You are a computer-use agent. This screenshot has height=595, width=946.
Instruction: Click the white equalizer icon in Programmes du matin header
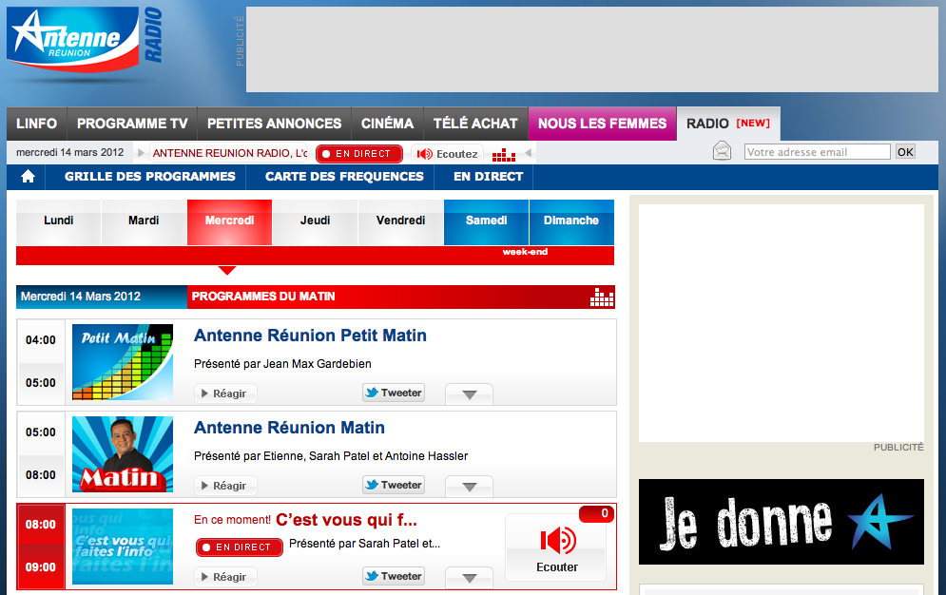[x=602, y=297]
